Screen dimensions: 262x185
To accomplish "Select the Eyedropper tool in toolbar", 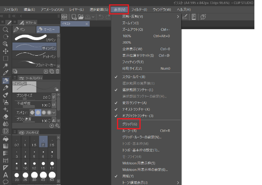I will tap(6, 73).
